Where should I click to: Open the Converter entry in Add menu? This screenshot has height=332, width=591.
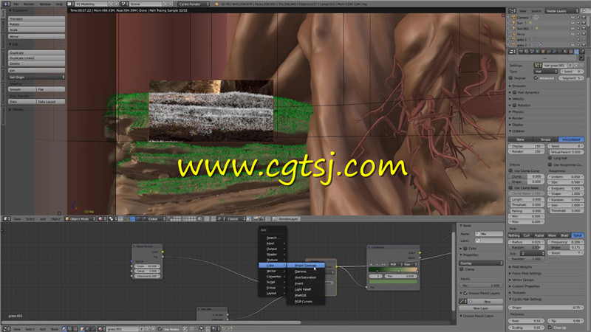pos(272,276)
